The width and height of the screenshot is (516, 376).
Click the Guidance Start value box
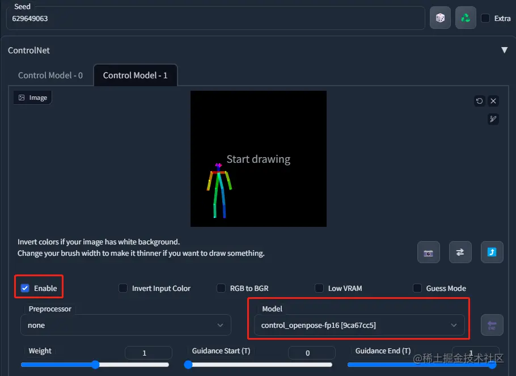312,353
